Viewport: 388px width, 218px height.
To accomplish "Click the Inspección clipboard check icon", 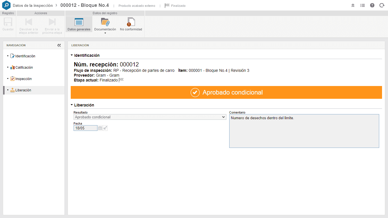I will 12,79.
